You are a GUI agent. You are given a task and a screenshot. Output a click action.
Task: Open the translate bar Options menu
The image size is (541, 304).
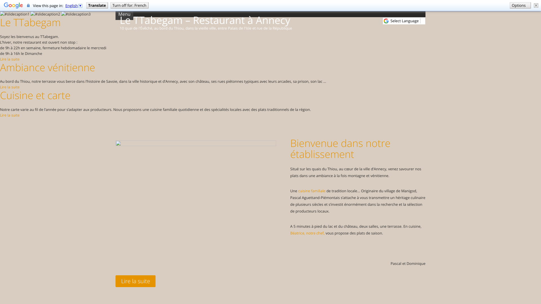coord(520,5)
